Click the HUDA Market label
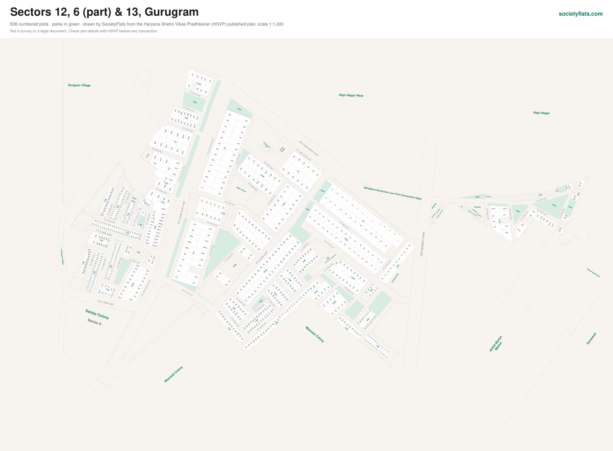This screenshot has height=451, width=613. [496, 343]
